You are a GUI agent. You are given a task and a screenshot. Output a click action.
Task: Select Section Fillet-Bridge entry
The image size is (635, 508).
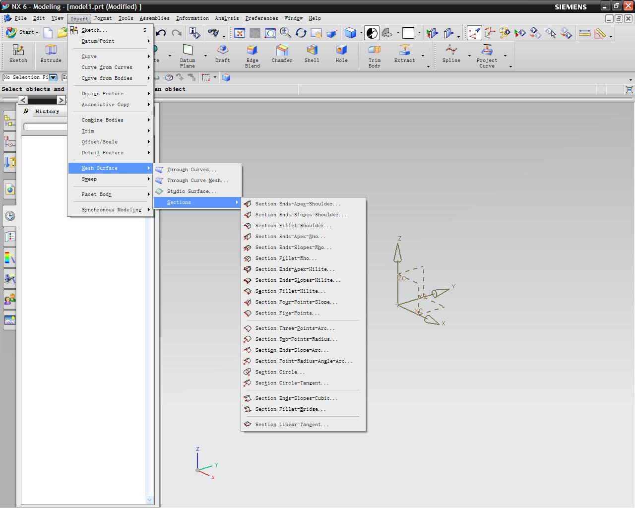click(x=303, y=409)
